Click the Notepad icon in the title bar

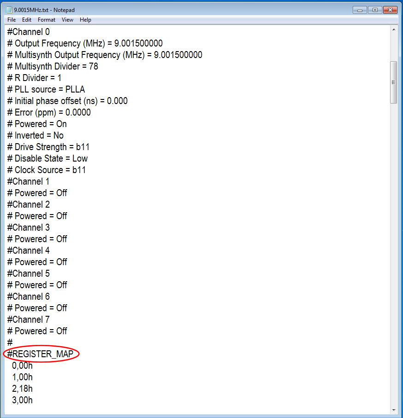(x=9, y=10)
